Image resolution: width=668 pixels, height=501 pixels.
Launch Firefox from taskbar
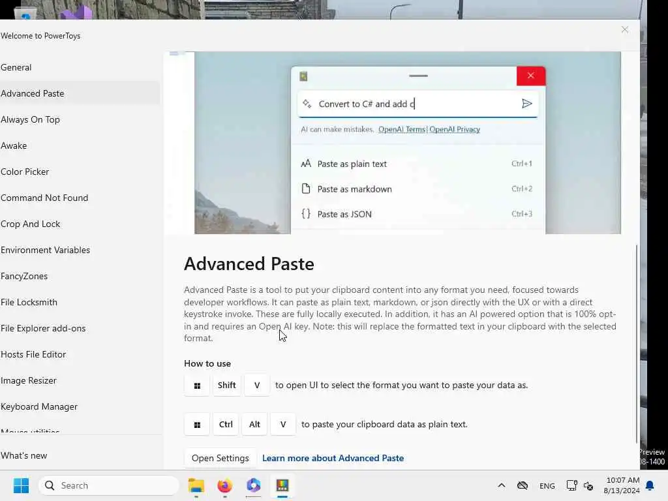tap(224, 485)
